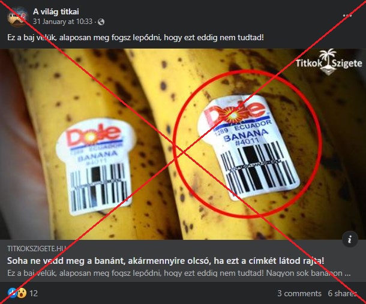The image size is (366, 304).
Task: Click the globe public audience icon
Action: click(101, 22)
